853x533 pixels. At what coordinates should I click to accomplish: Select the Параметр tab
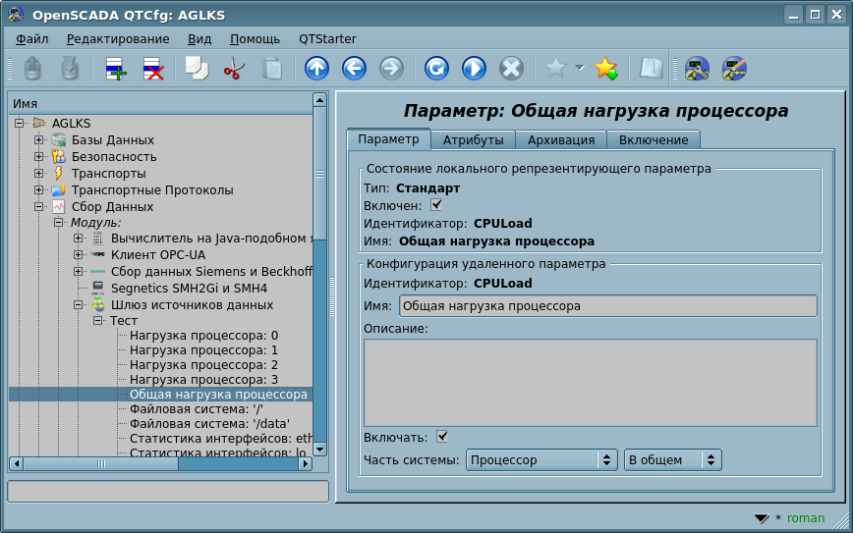click(388, 139)
